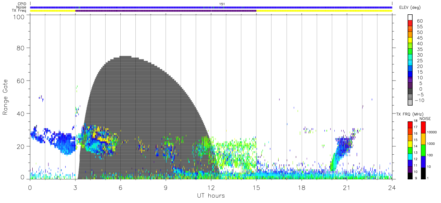Viewport: 441px width, 203px height.
Task: Click the red segment of ELEV color bar
Action: coord(410,24)
